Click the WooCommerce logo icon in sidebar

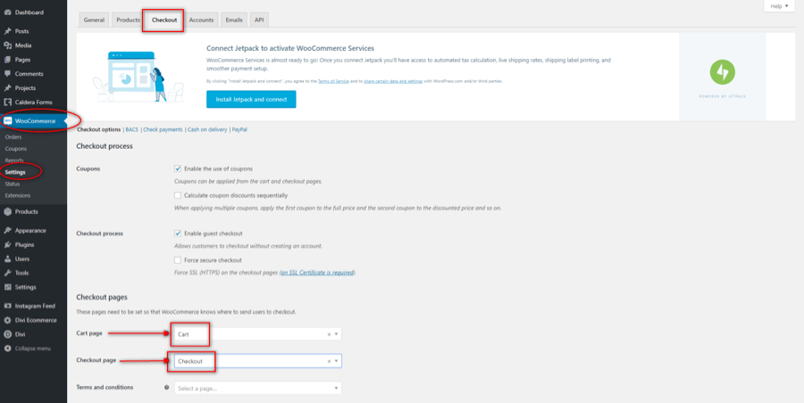[x=7, y=121]
